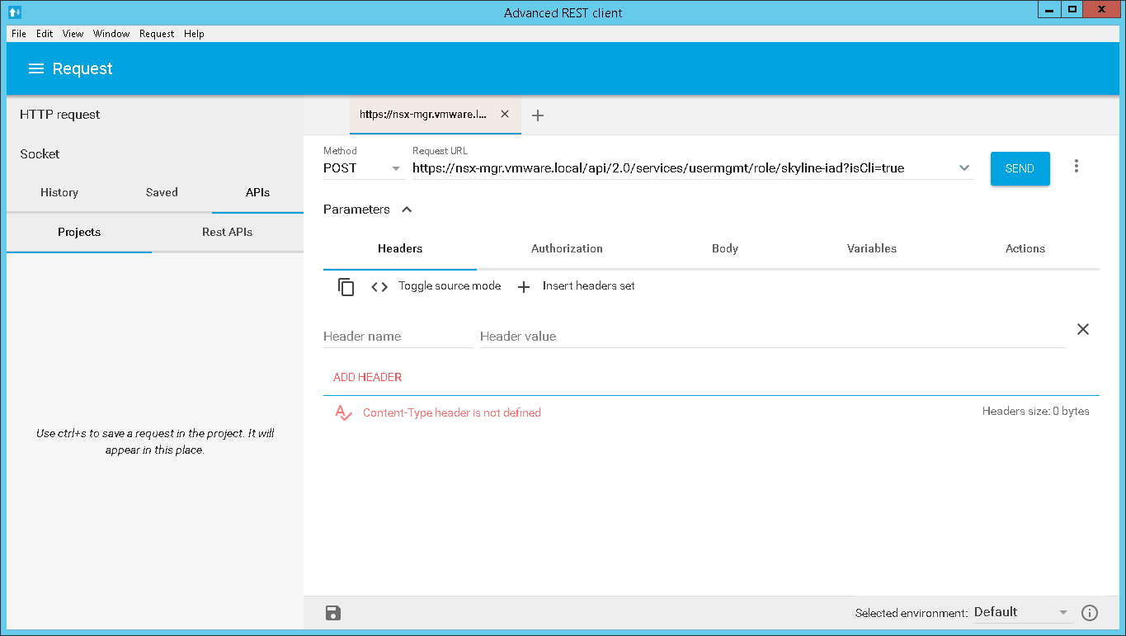Open the request options three-dot menu
1126x636 pixels.
(1076, 167)
